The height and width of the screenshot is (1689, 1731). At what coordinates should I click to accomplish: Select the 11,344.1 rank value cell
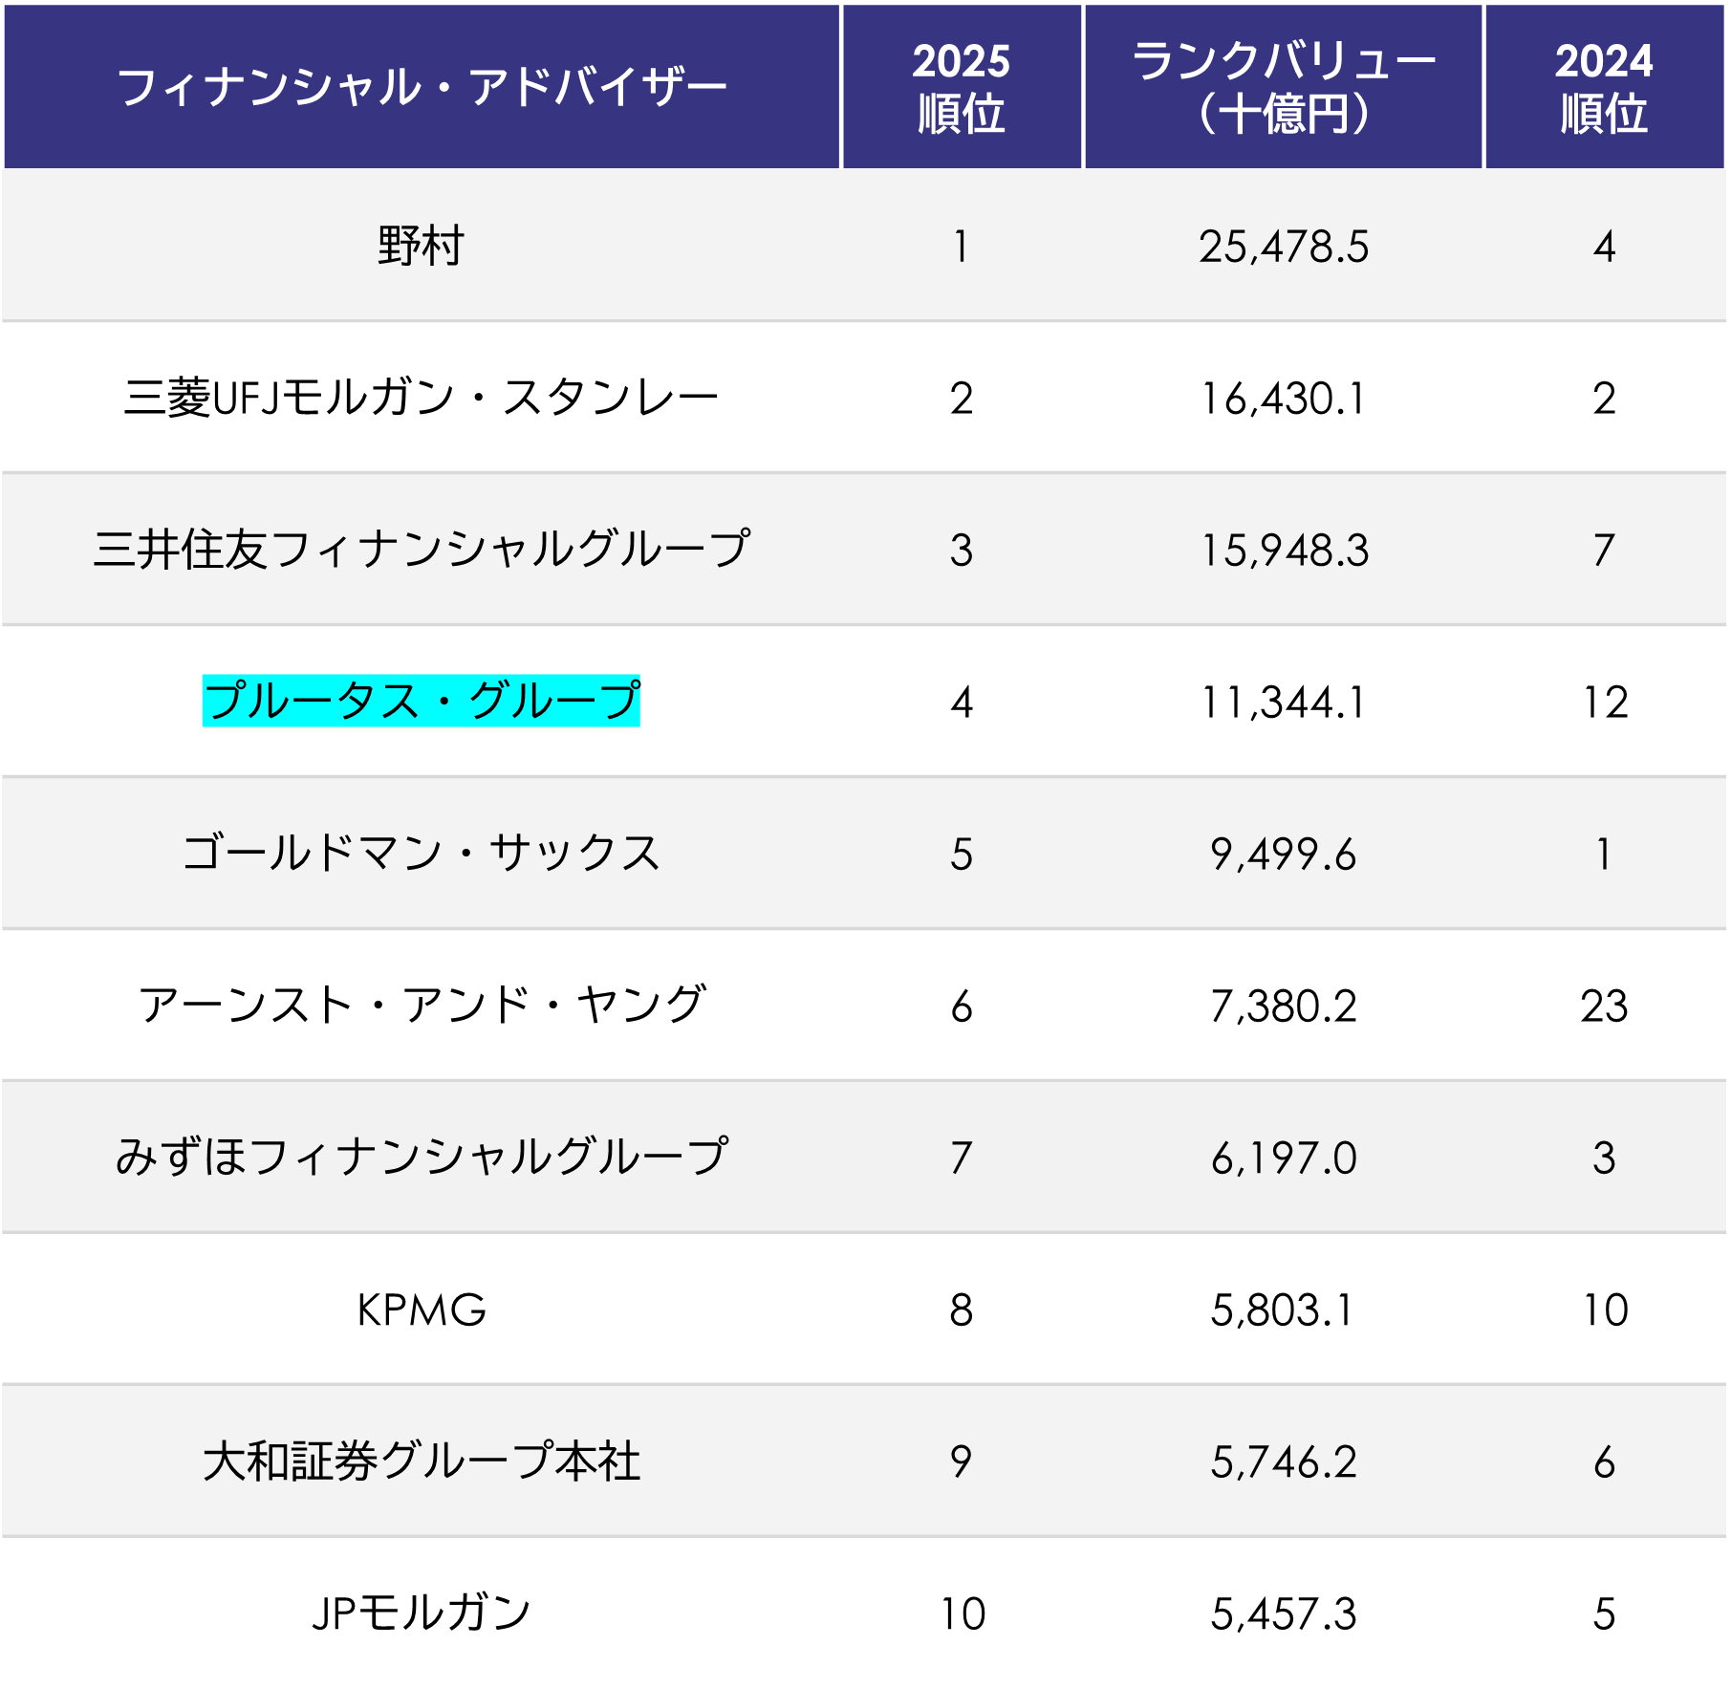tap(1283, 703)
